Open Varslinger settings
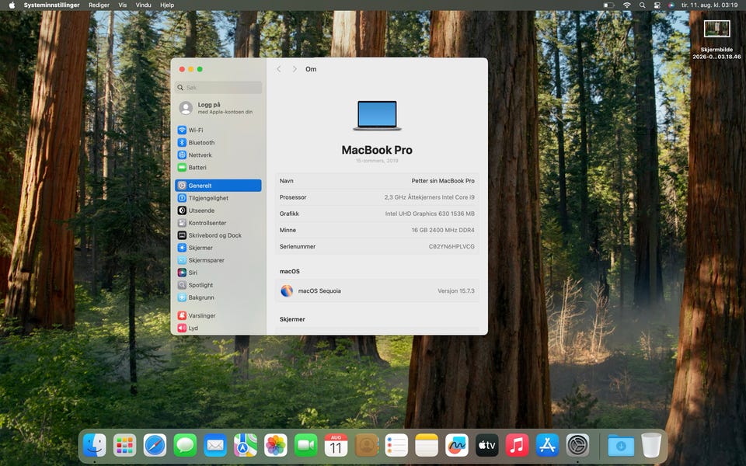The image size is (746, 466). (218, 315)
